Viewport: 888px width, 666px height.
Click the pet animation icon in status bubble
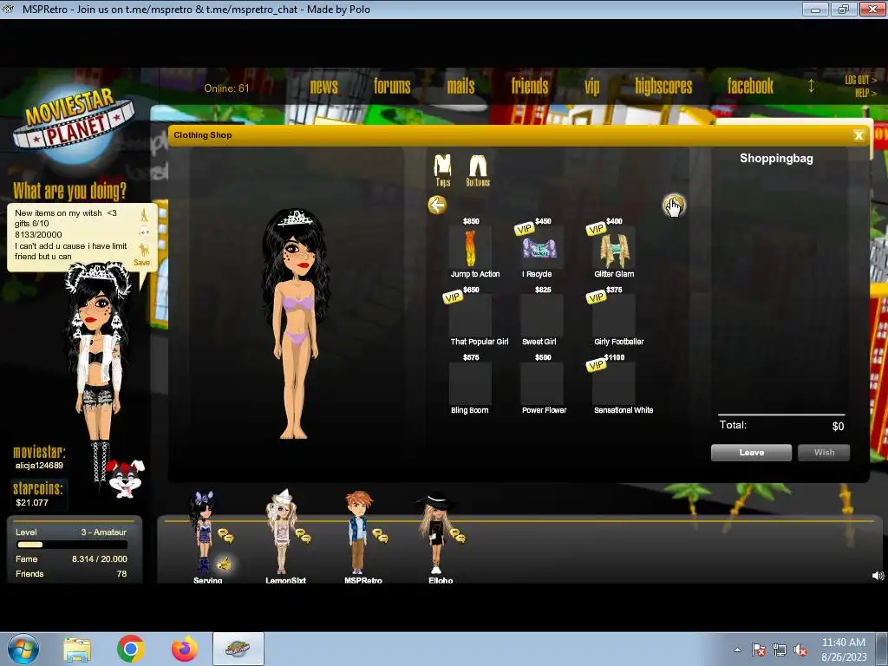pyautogui.click(x=144, y=250)
